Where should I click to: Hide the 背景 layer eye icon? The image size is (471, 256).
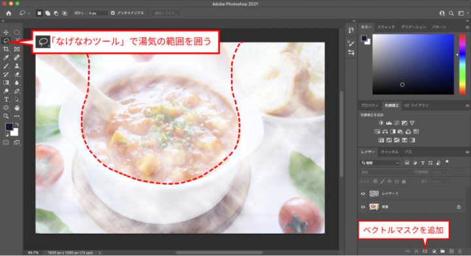coord(363,207)
